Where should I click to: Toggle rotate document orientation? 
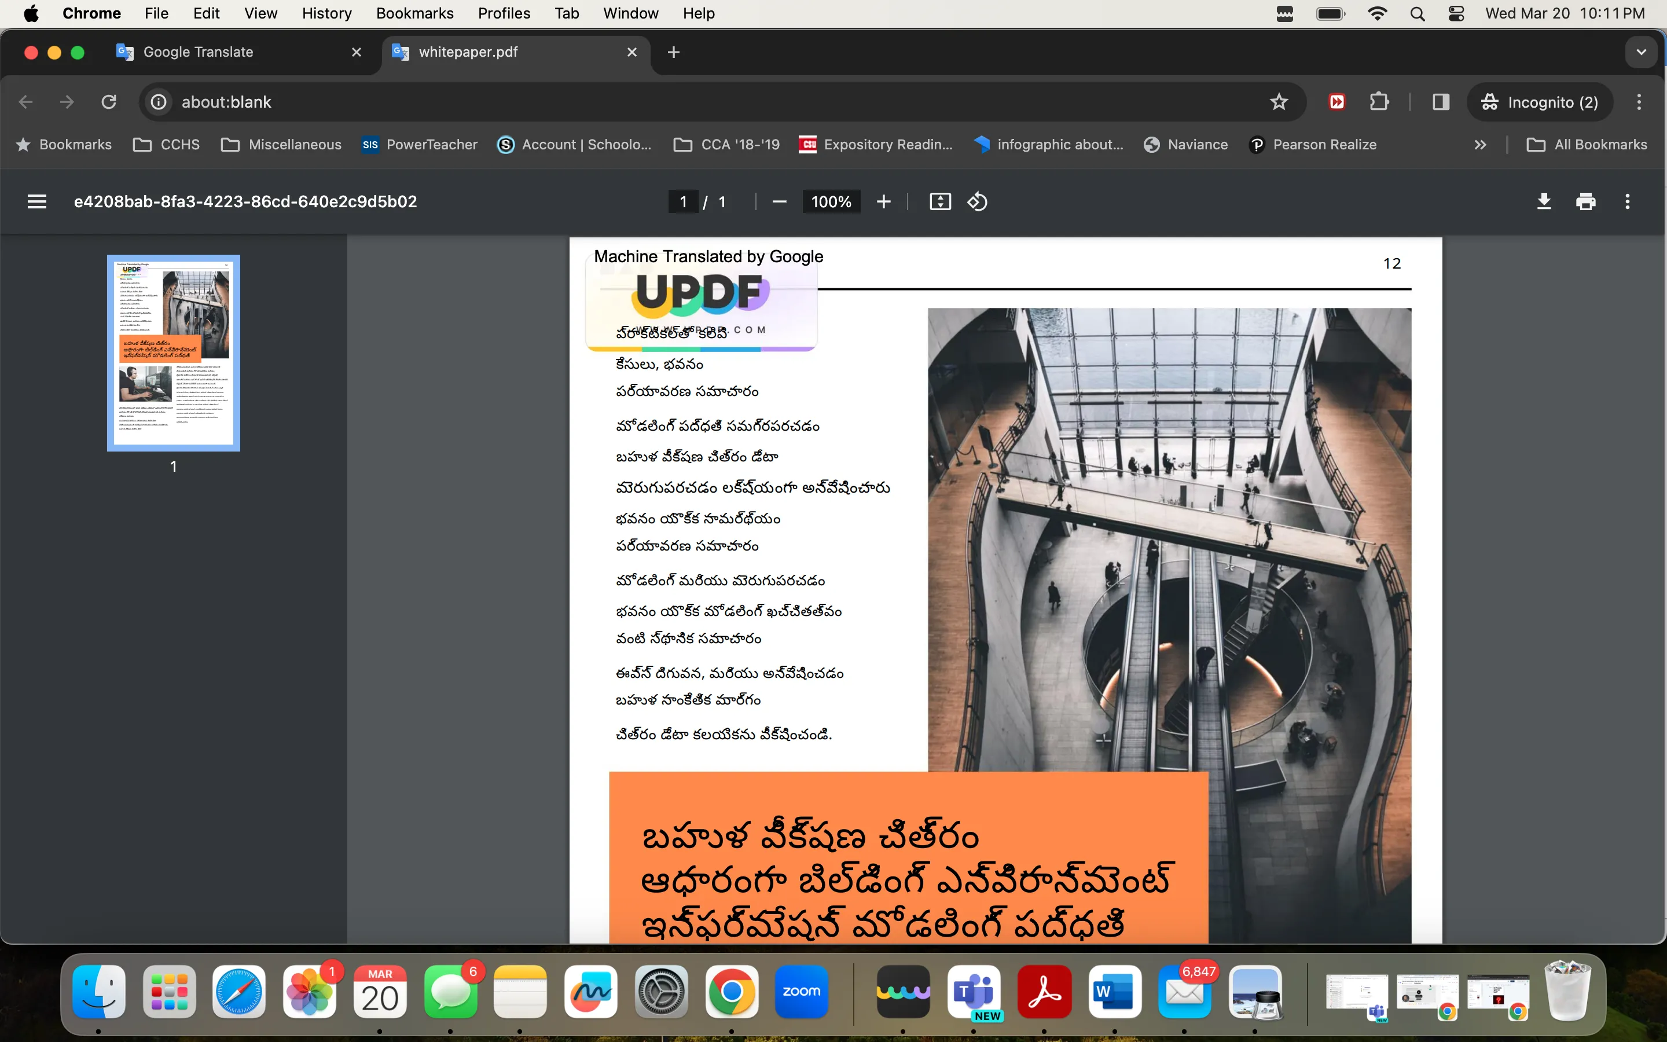click(x=978, y=200)
